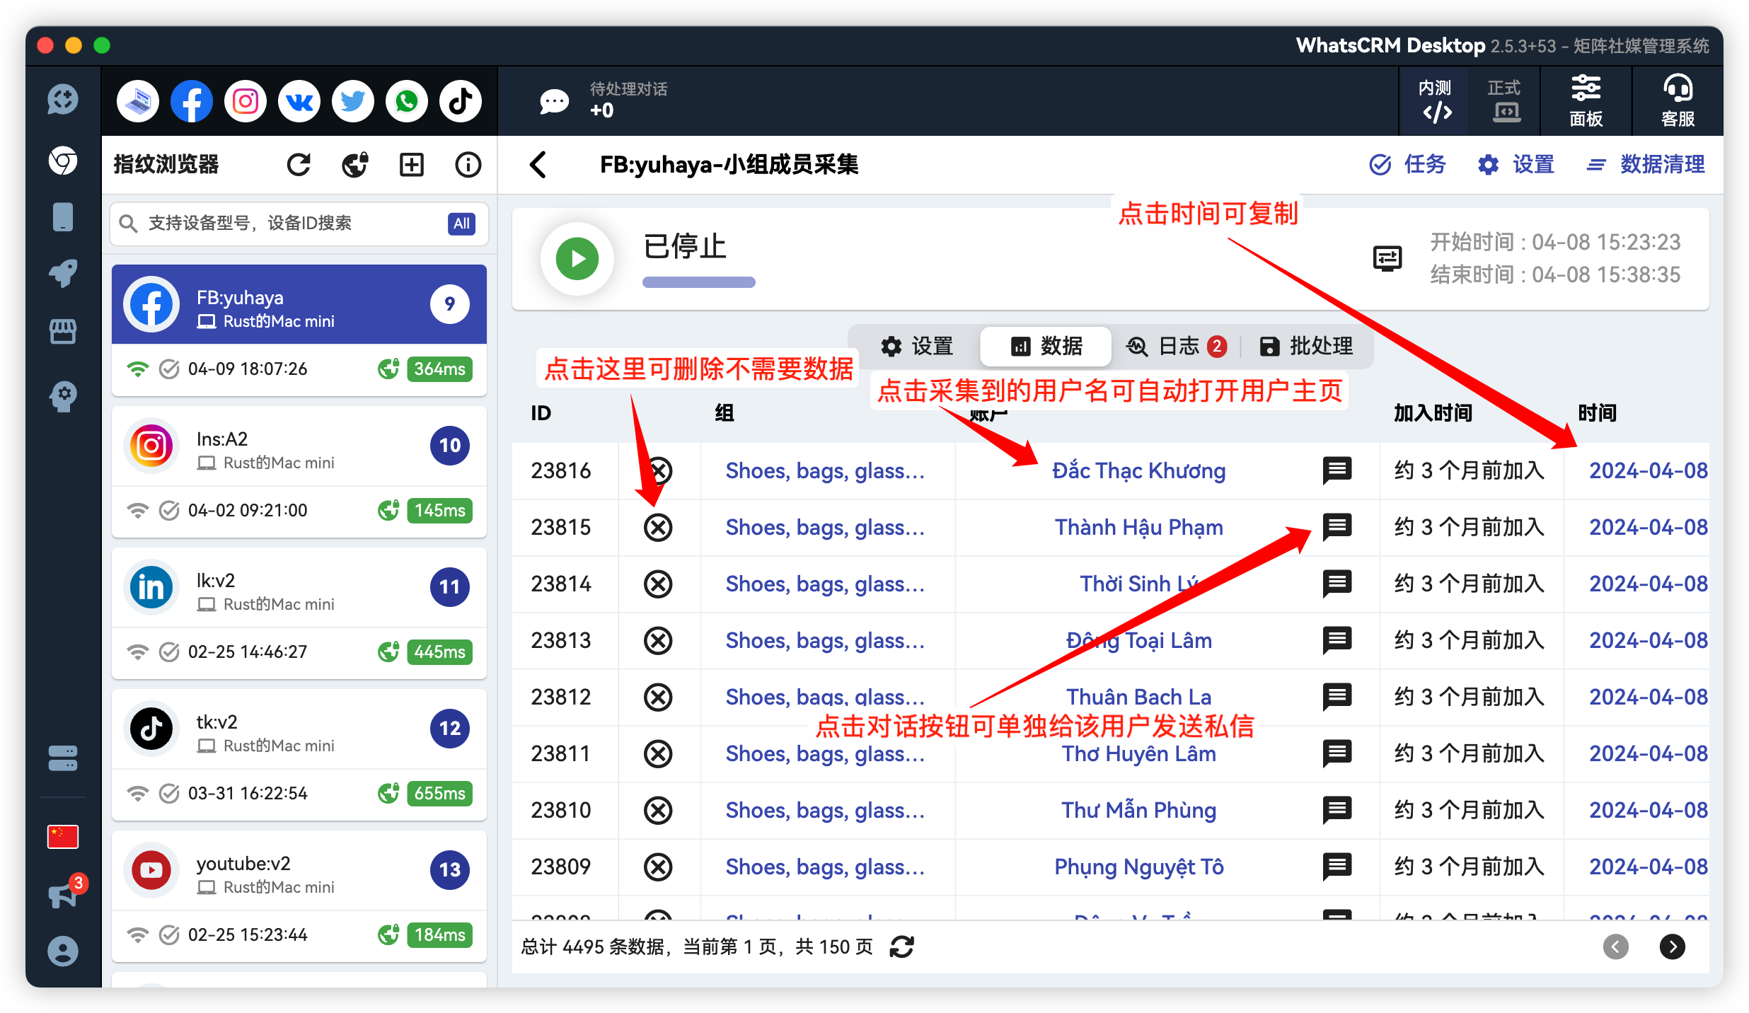Select the Instagram platform icon
Image resolution: width=1749 pixels, height=1013 pixels.
coord(245,100)
